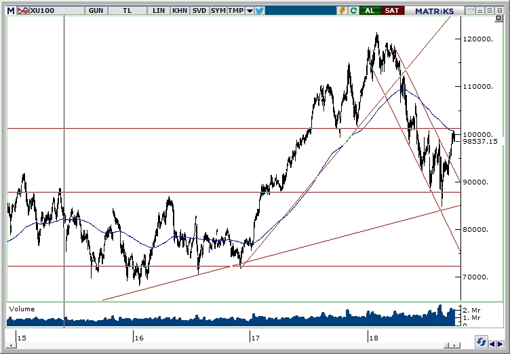Toggle the SYM option
This screenshot has width=510, height=354.
[x=218, y=11]
